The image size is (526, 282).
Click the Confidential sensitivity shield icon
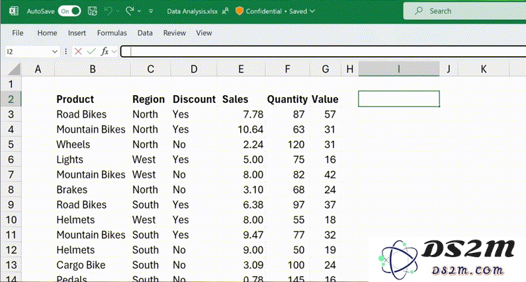240,11
